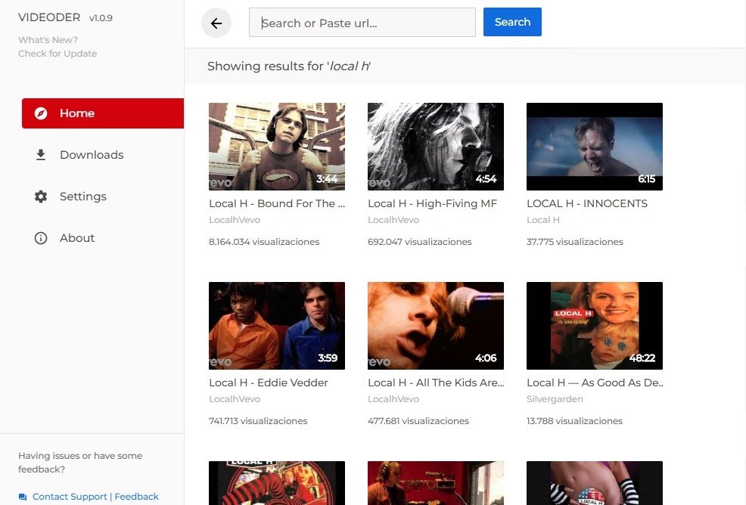Click the Settings gear icon
This screenshot has width=746, height=505.
click(41, 197)
